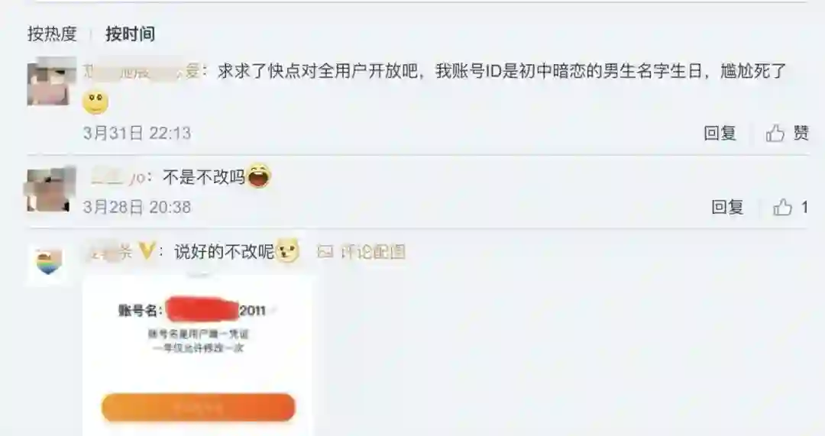Like the 不是不改吗 comment thumbs-up

point(782,207)
